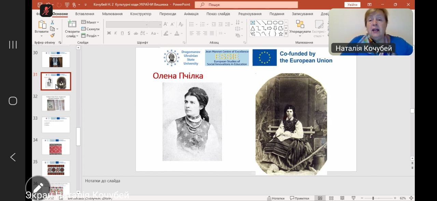The image size is (437, 201).
Task: Pick the text box shape tool
Action: (x=253, y=23)
